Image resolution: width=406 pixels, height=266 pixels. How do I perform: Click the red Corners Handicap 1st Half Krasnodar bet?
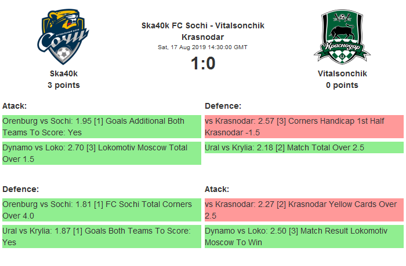(304, 127)
